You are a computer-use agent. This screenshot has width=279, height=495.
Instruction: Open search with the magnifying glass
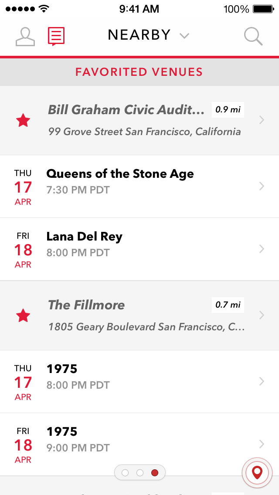coord(253,37)
